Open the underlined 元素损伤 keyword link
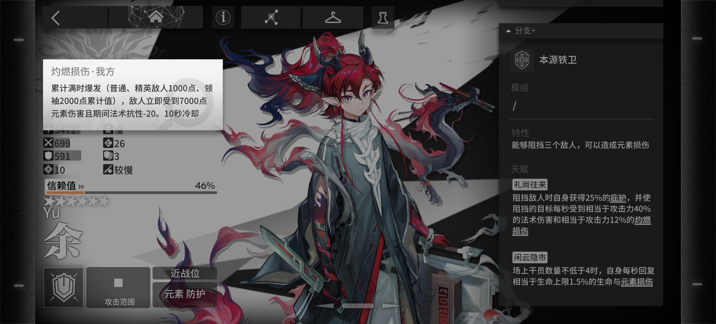This screenshot has height=324, width=716. (x=637, y=282)
